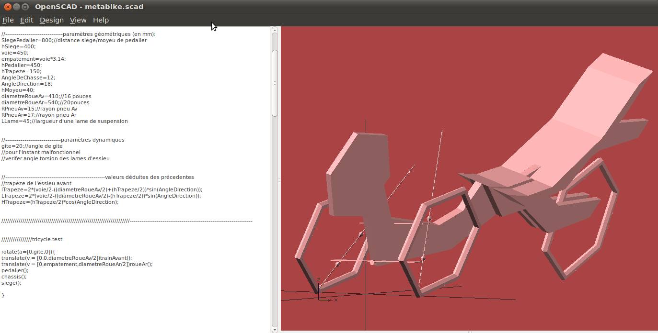
Task: Open the Design menu
Action: click(52, 20)
